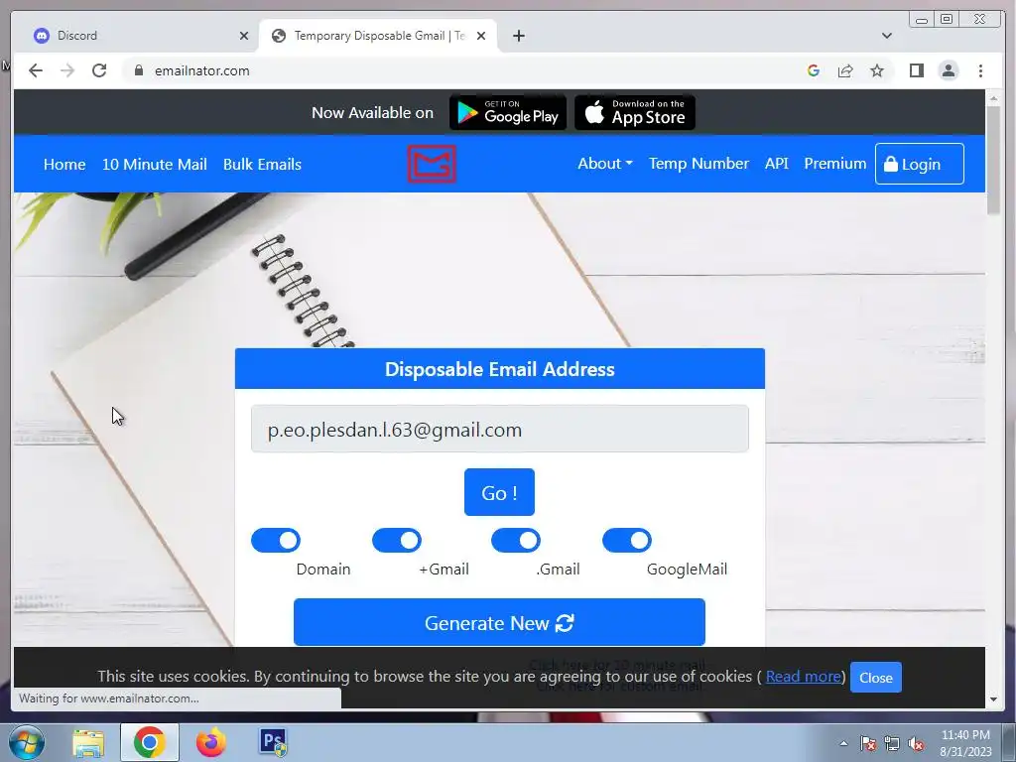Click the address bar URL
This screenshot has width=1016, height=762.
tap(201, 70)
